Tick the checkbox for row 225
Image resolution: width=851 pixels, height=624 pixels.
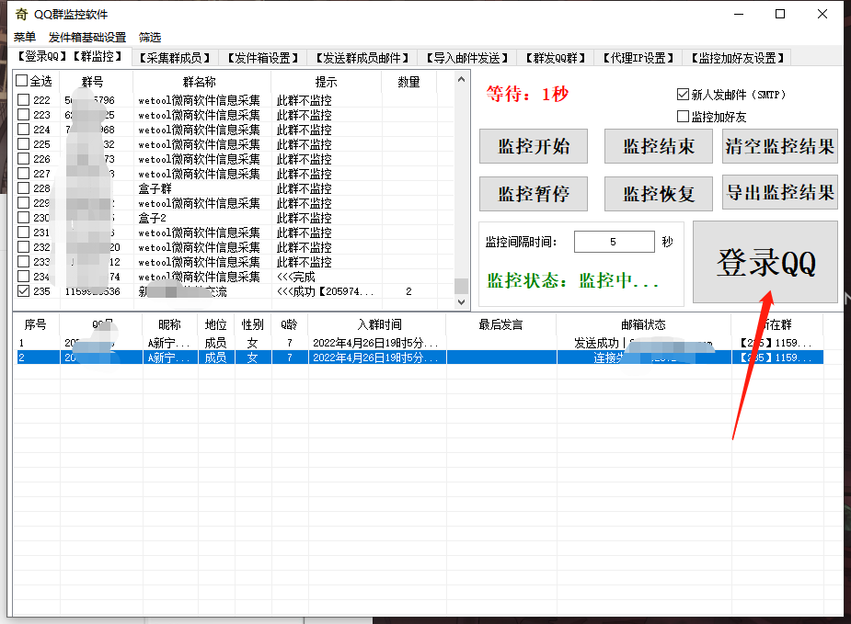(23, 143)
